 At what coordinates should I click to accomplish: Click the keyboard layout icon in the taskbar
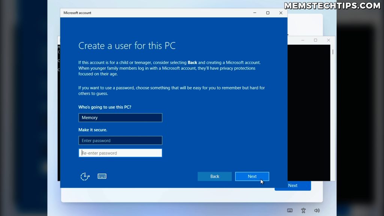(x=289, y=210)
